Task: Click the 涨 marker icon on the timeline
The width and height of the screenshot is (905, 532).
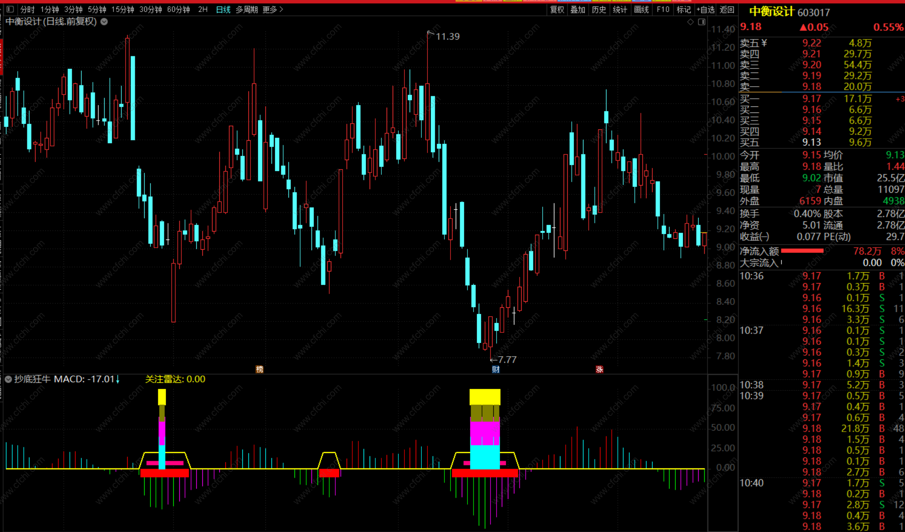Action: click(600, 369)
